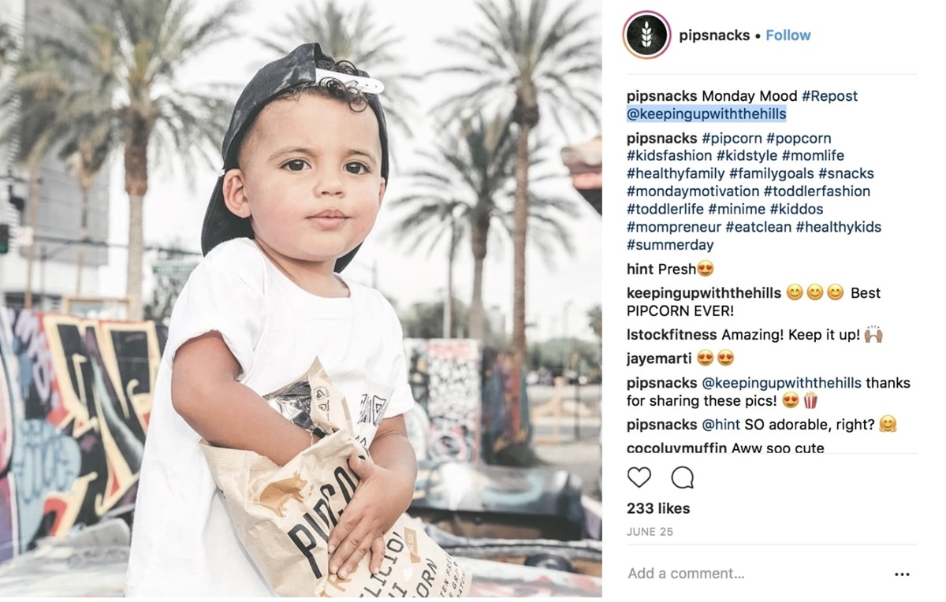Open cocoluvmuffin commenter profile

pyautogui.click(x=677, y=448)
